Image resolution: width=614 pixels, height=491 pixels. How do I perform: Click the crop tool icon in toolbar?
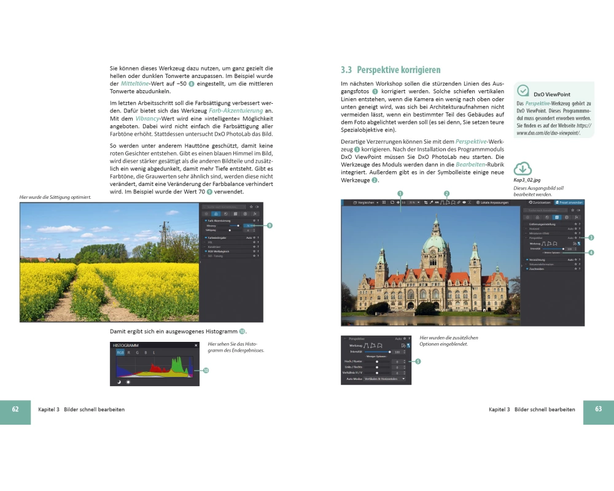coord(426,202)
